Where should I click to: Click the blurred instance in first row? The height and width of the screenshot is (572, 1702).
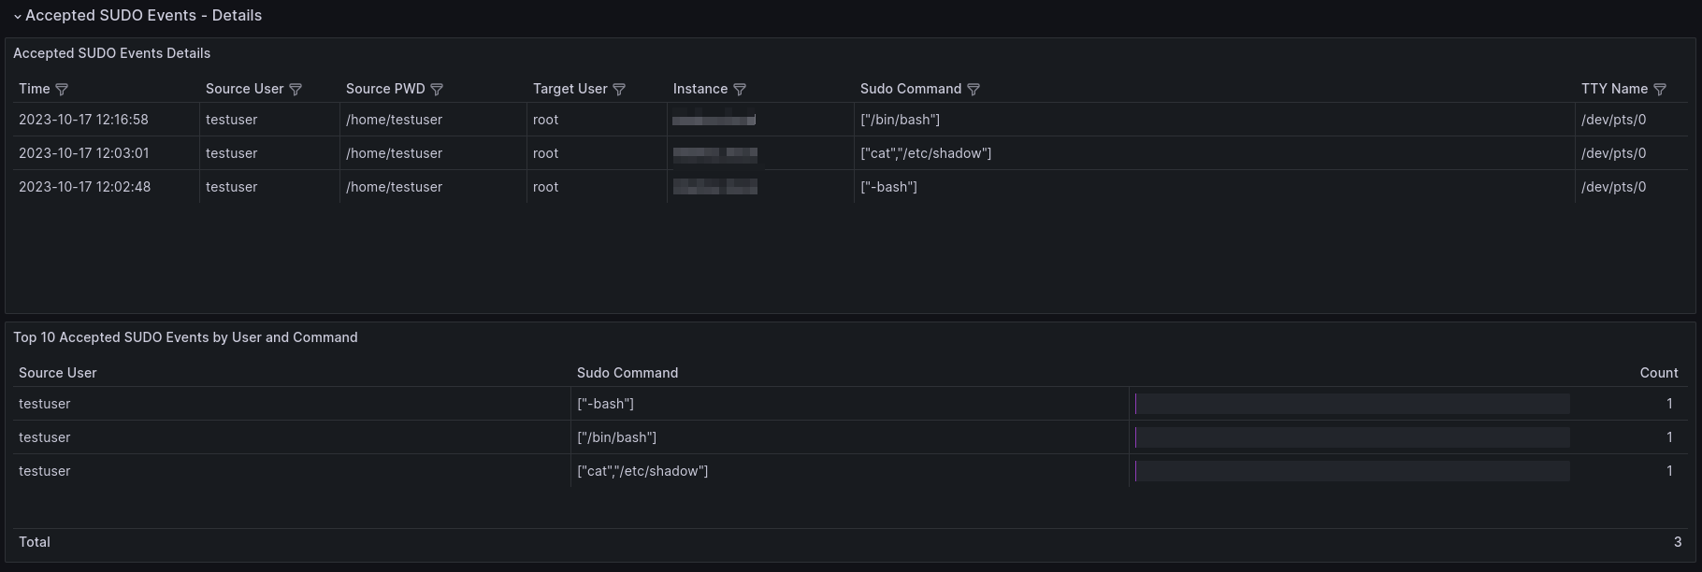pos(714,120)
